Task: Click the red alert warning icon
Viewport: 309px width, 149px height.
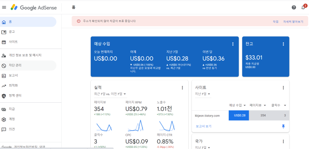Action: coord(79,21)
